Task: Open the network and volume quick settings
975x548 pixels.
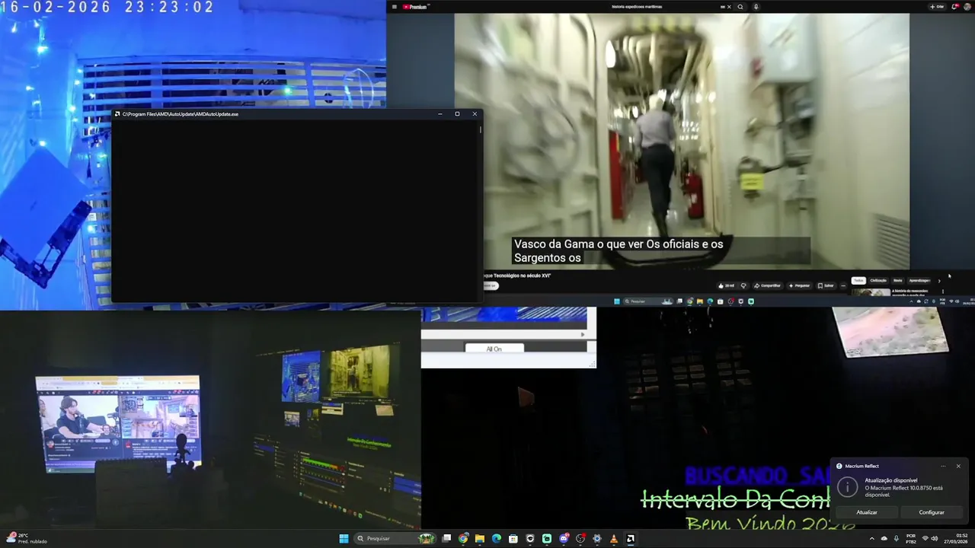Action: pos(930,539)
